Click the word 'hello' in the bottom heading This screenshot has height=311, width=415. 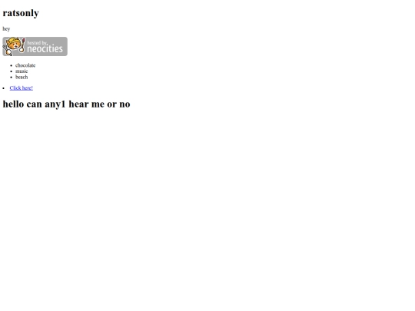[13, 104]
